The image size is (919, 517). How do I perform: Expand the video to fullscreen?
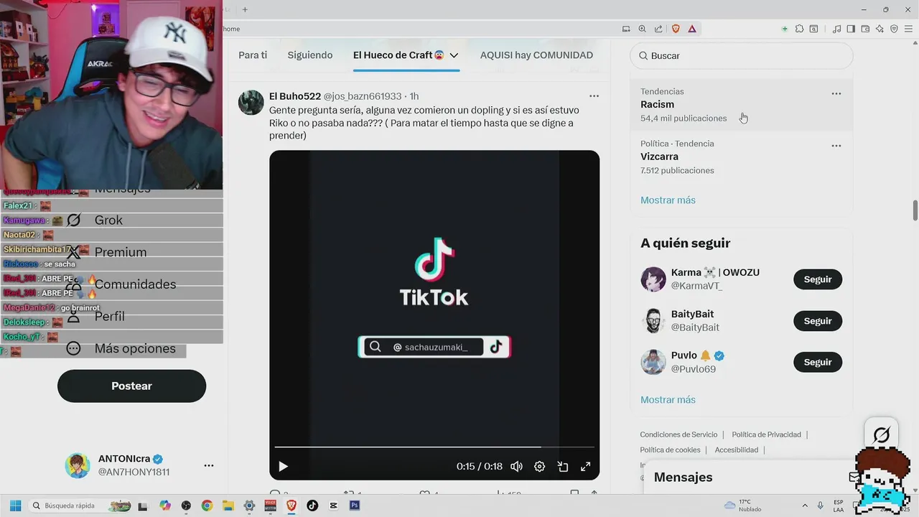[x=586, y=467]
